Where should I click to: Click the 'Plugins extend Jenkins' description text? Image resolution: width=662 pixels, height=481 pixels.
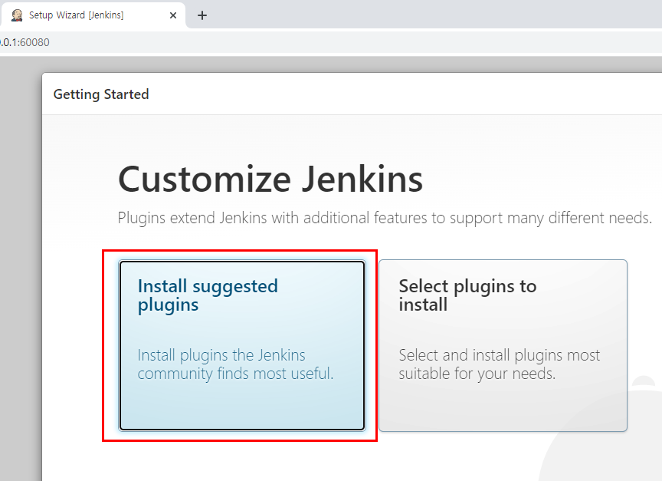(385, 218)
